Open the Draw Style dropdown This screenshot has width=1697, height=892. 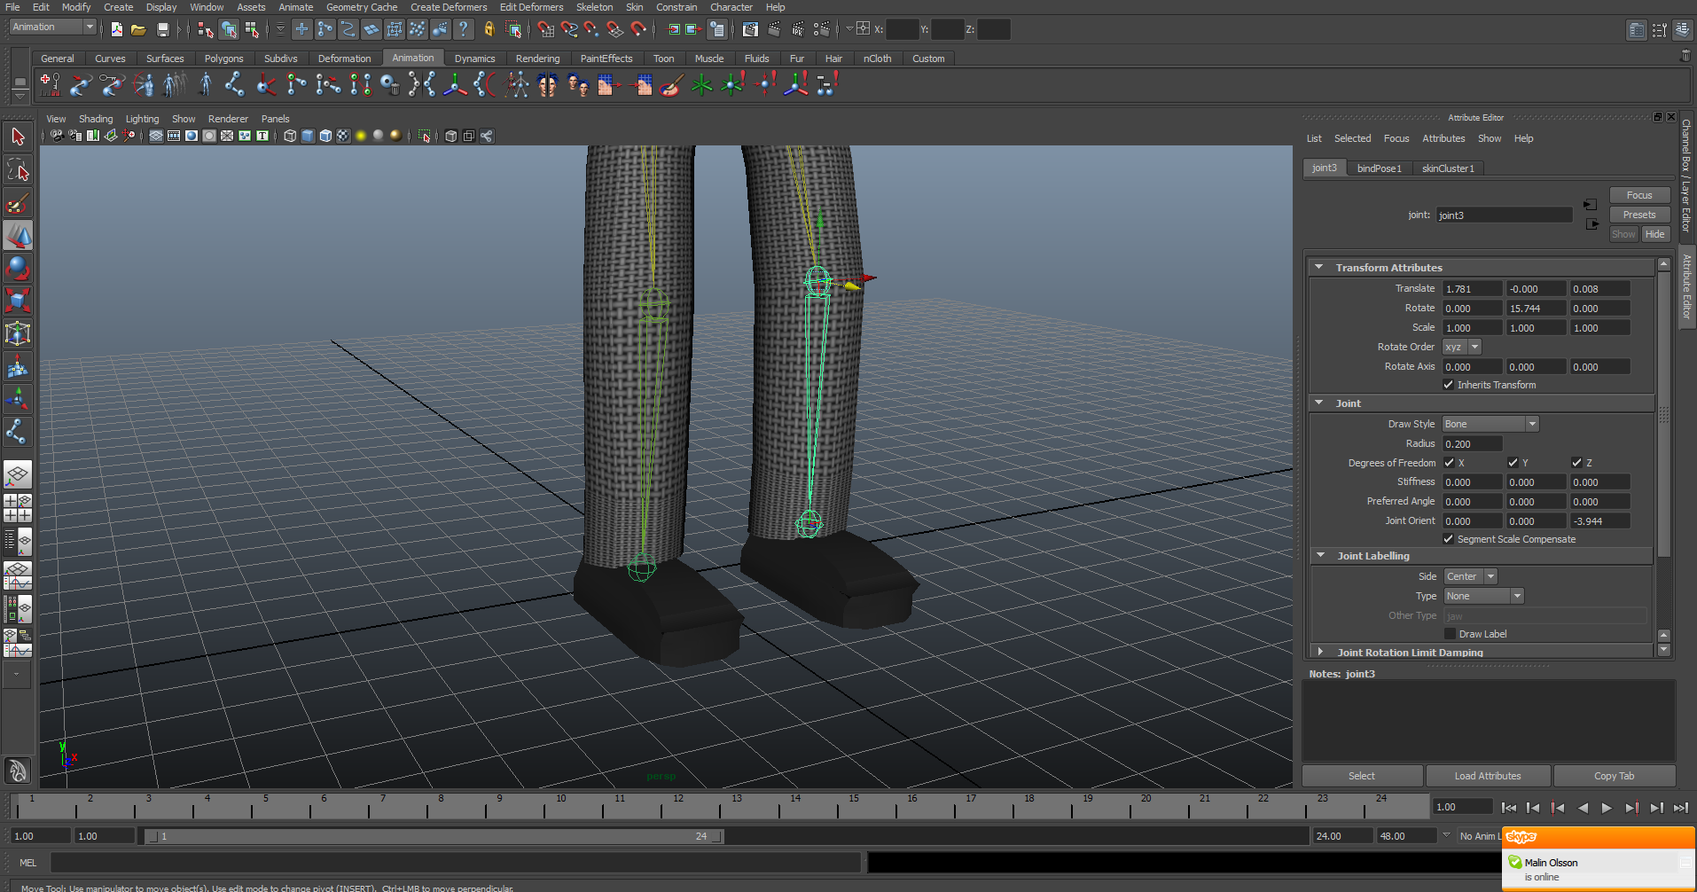[x=1490, y=424]
